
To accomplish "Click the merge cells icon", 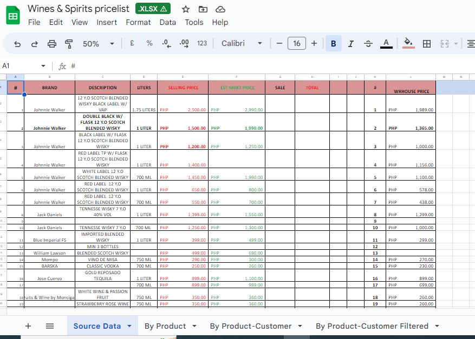I will 445,44.
